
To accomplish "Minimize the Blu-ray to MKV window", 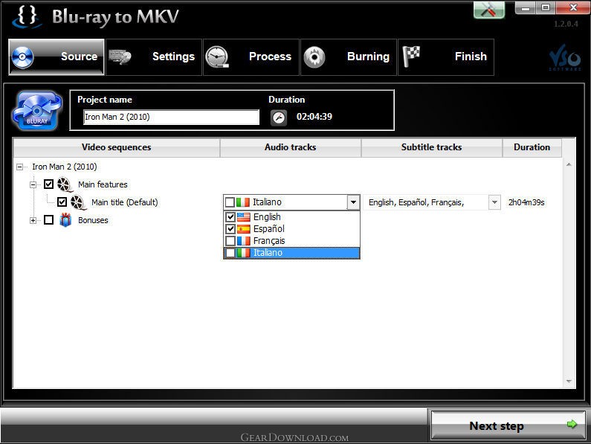I will 526,7.
